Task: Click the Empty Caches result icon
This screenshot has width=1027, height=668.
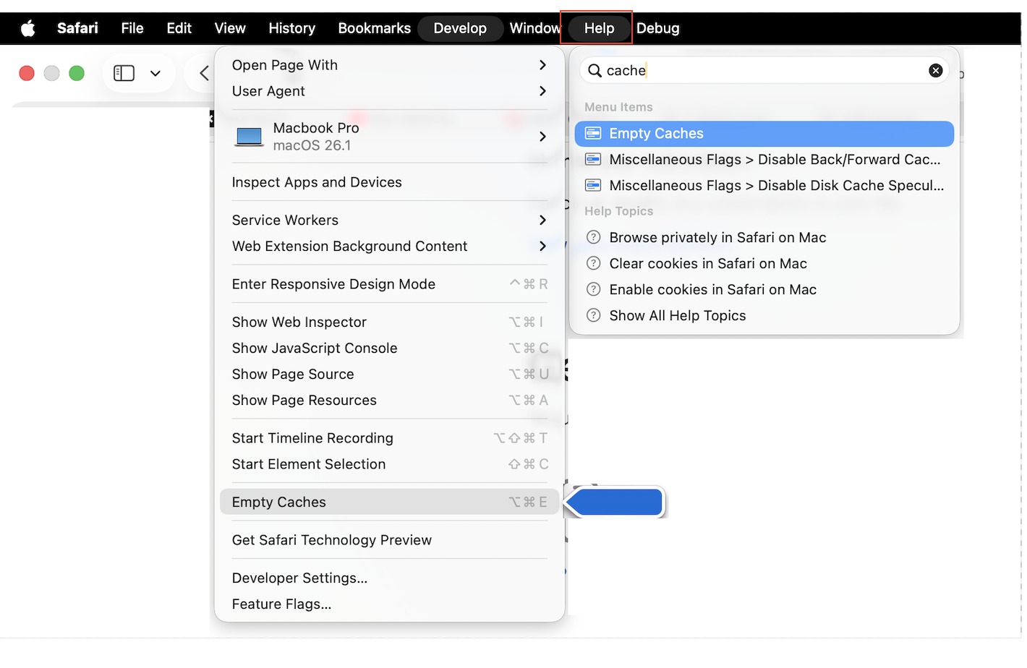Action: [593, 133]
